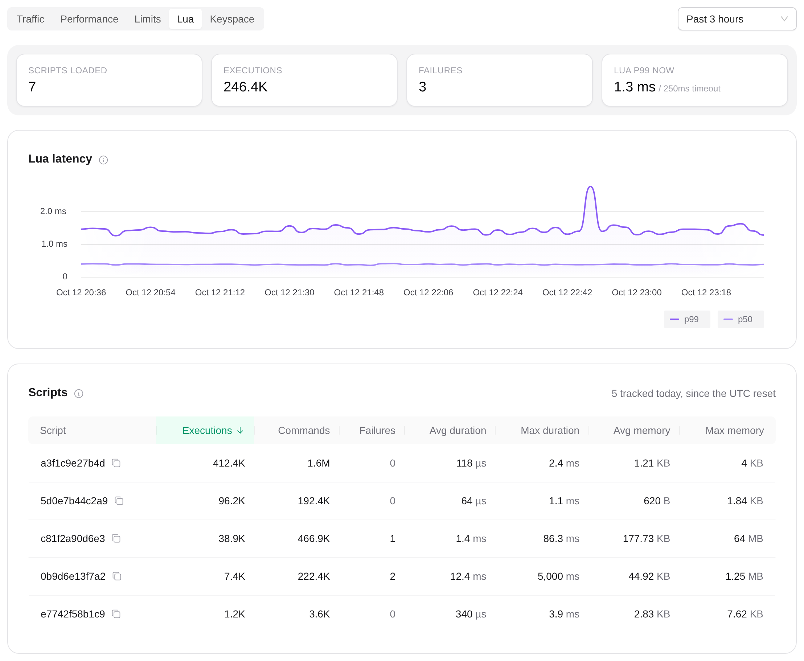Sort table by Executions column
This screenshot has height=661, width=804.
tap(205, 430)
